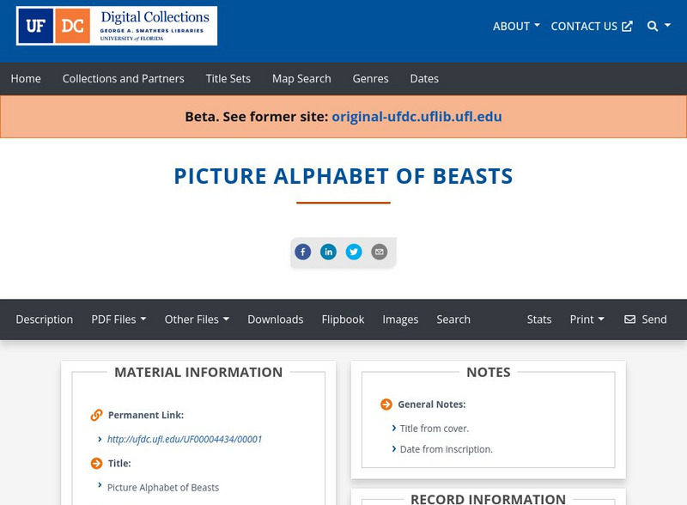687x505 pixels.
Task: Click the orange arrow next to Title
Action: [95, 463]
